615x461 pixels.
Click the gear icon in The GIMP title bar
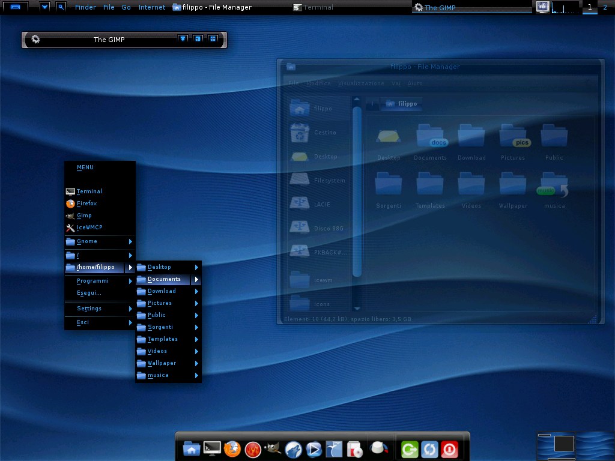click(35, 39)
